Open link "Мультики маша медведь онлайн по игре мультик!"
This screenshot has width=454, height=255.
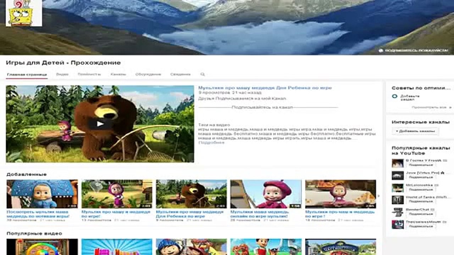pyautogui.click(x=260, y=214)
